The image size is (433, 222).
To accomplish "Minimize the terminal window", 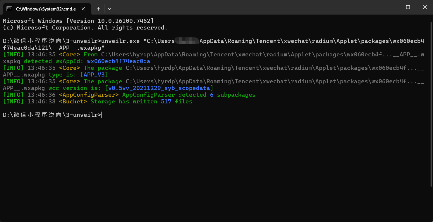I will 391,7.
